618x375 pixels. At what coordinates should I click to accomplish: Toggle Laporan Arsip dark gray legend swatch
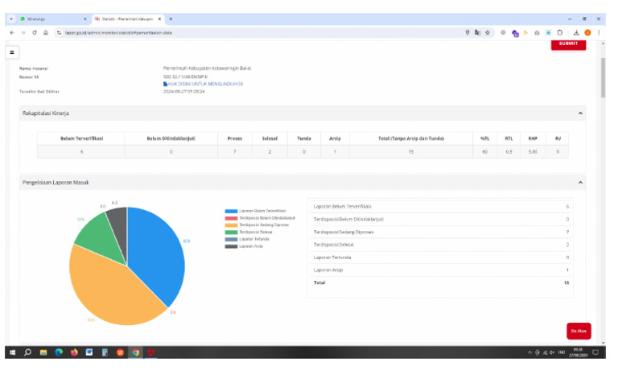point(231,246)
